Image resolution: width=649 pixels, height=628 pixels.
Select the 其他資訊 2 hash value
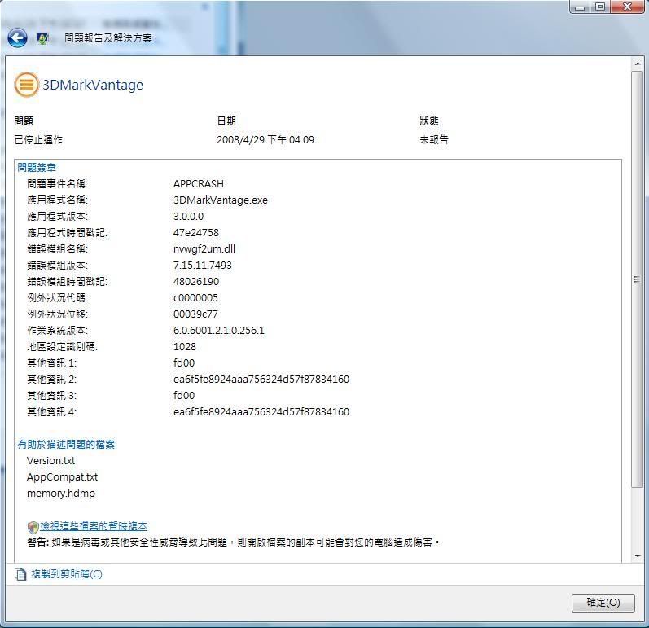coord(261,380)
